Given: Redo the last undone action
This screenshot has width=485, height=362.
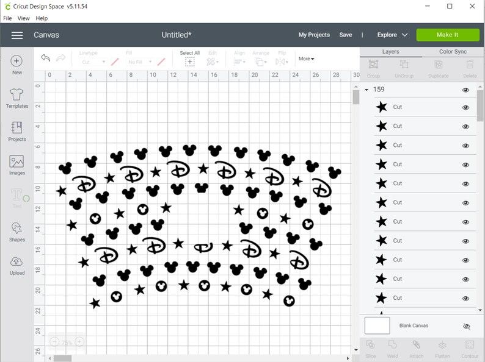Looking at the screenshot, I should click(x=61, y=58).
